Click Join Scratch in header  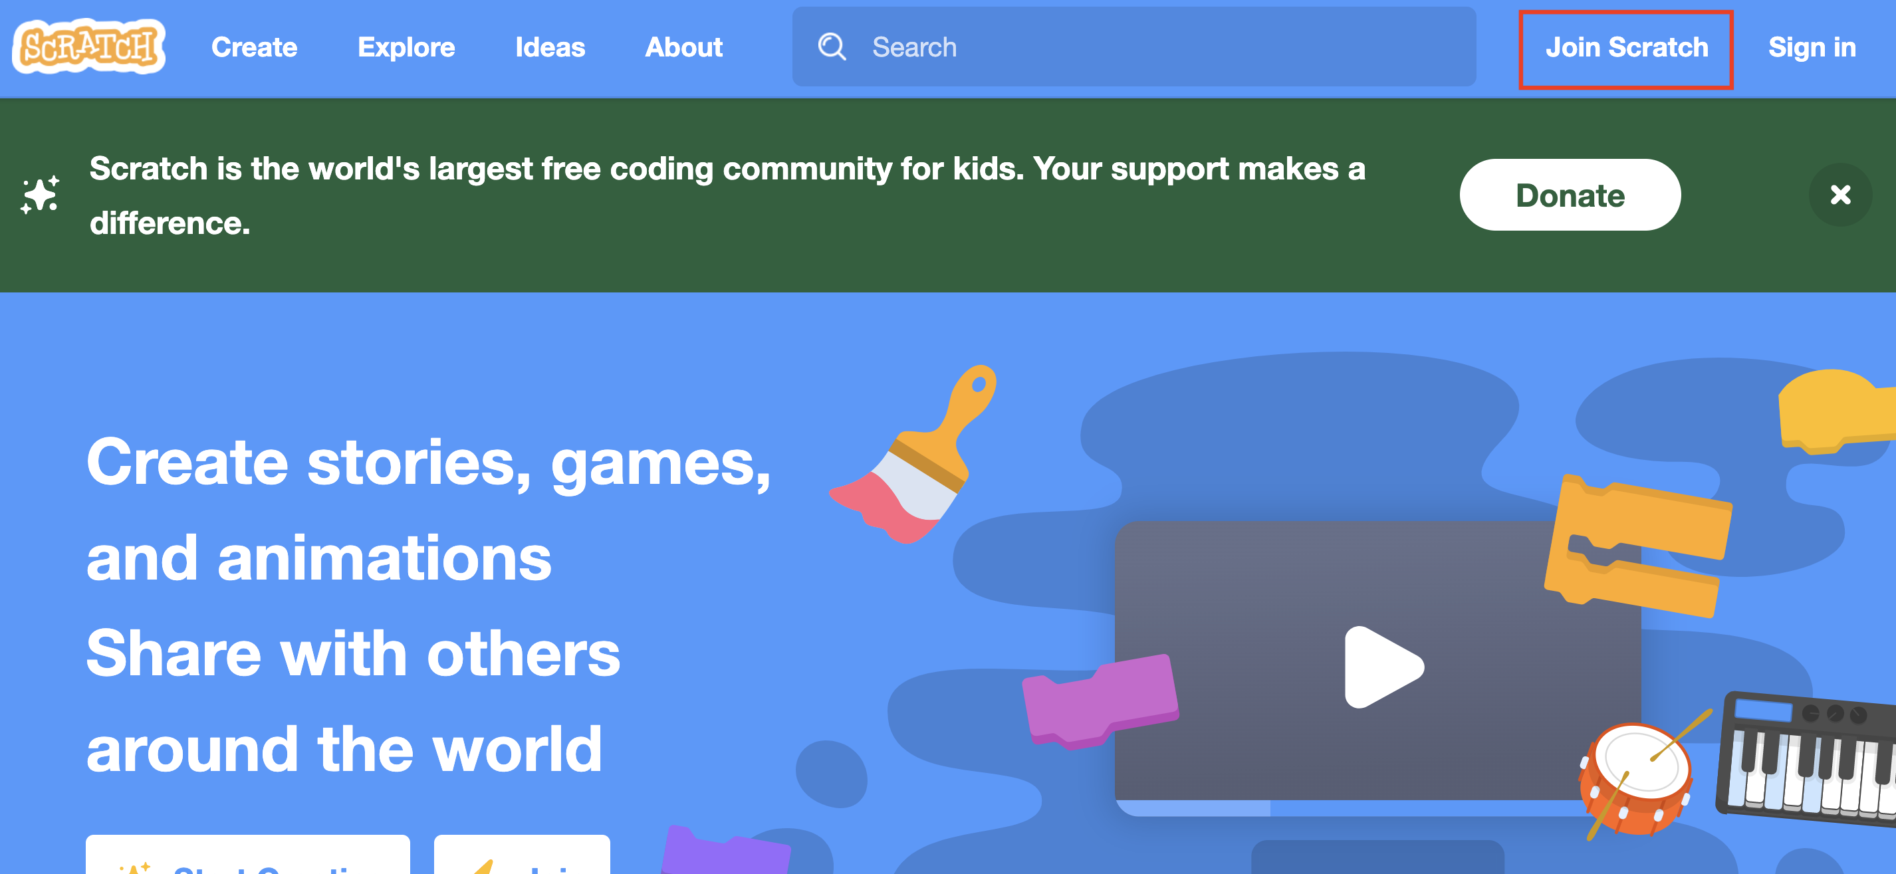coord(1627,48)
